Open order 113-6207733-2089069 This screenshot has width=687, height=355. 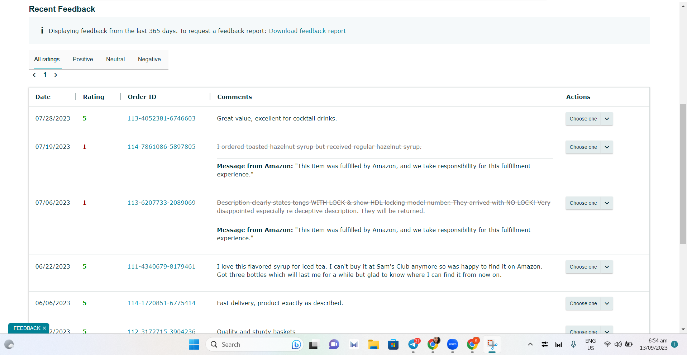(162, 203)
